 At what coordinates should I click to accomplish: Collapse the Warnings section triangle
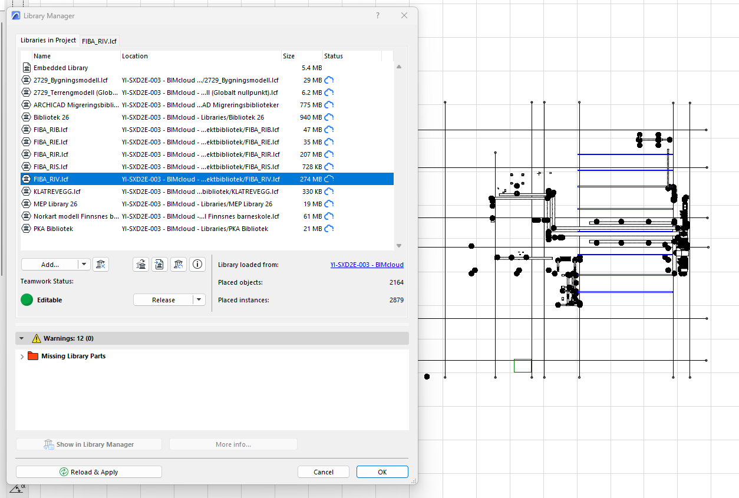(22, 338)
